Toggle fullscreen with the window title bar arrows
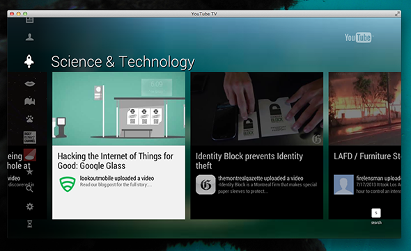 pos(397,14)
